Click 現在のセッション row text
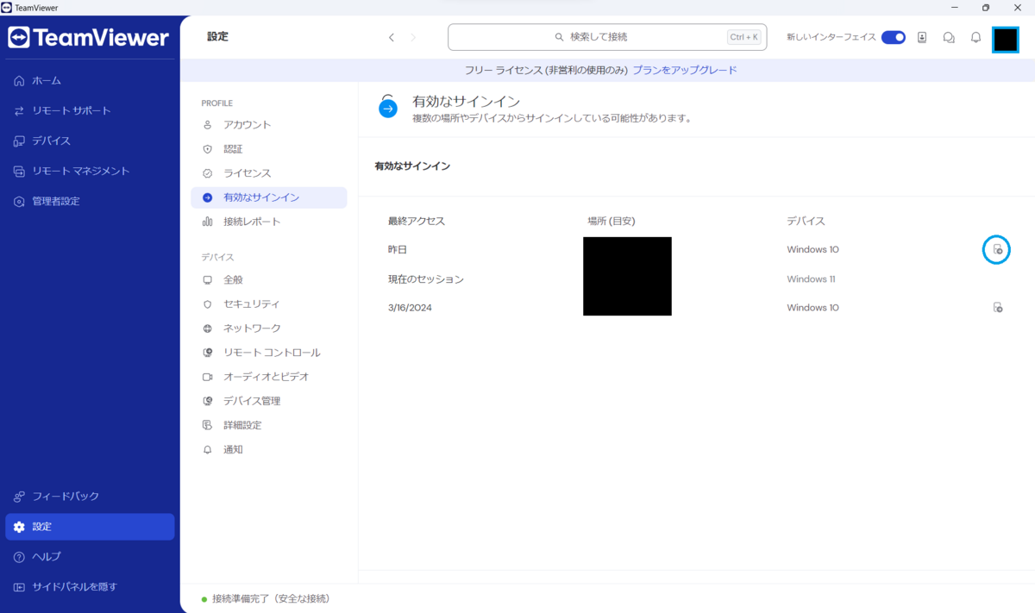Image resolution: width=1035 pixels, height=613 pixels. point(426,279)
